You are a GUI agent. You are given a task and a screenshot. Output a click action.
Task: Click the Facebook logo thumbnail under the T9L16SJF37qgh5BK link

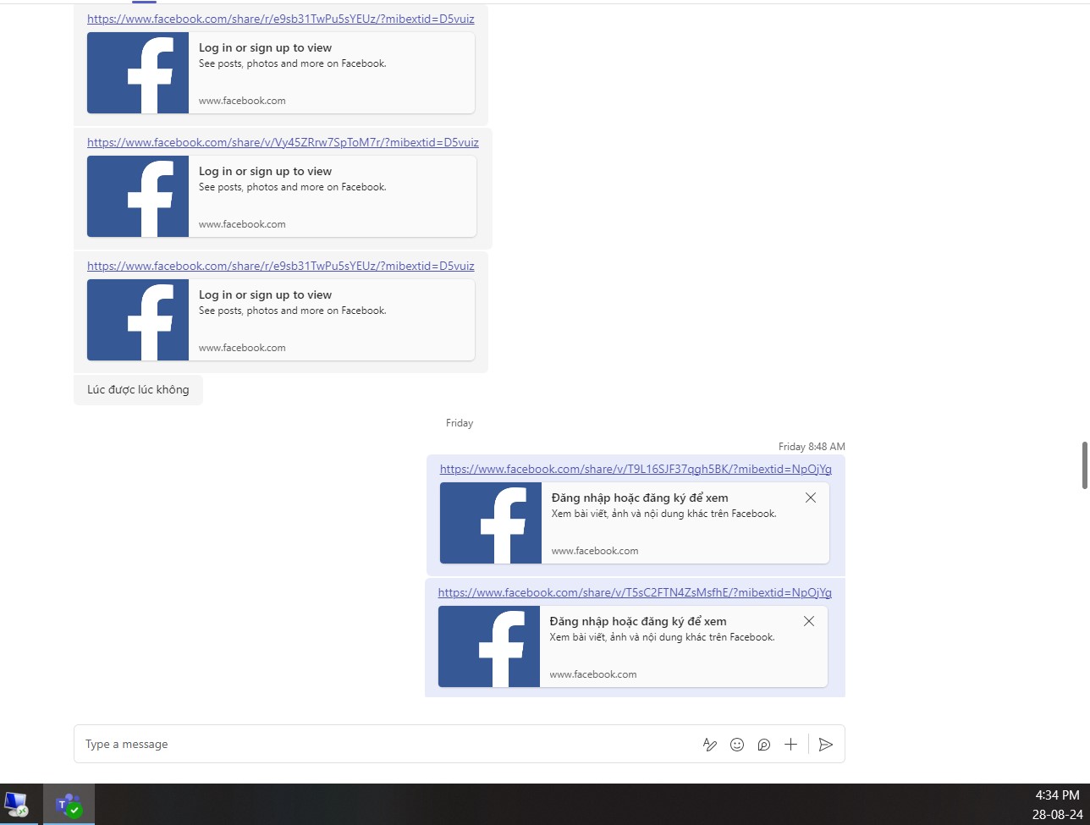[x=491, y=523]
